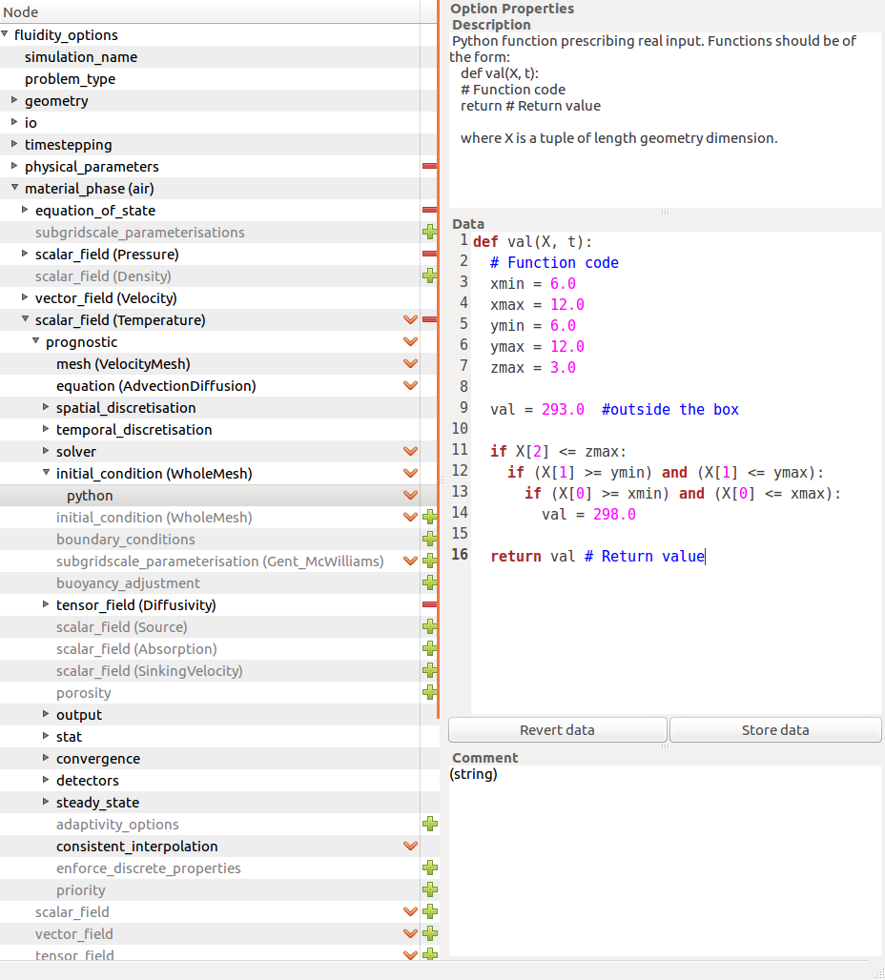Expand the io node

pos(14,121)
